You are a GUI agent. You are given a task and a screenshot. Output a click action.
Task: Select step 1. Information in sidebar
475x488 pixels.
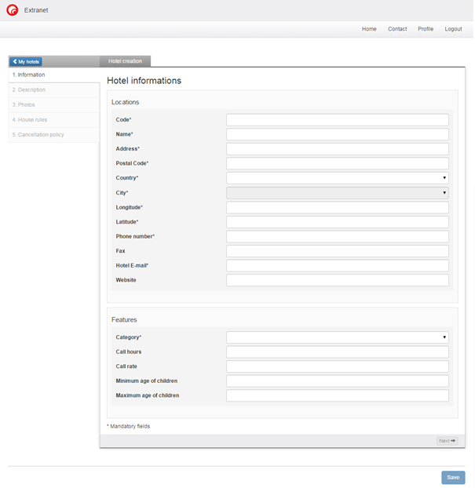[29, 75]
